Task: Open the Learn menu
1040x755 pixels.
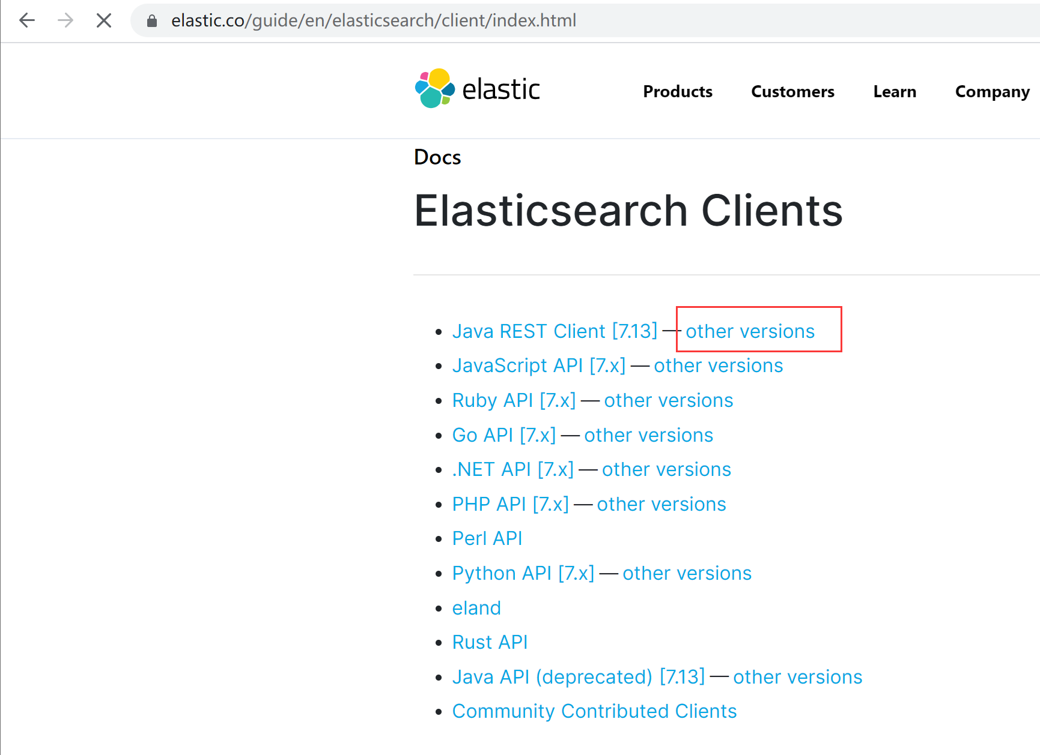Action: pos(895,91)
